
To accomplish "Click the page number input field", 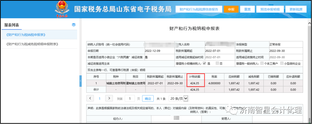I will pyautogui.click(x=130, y=98).
